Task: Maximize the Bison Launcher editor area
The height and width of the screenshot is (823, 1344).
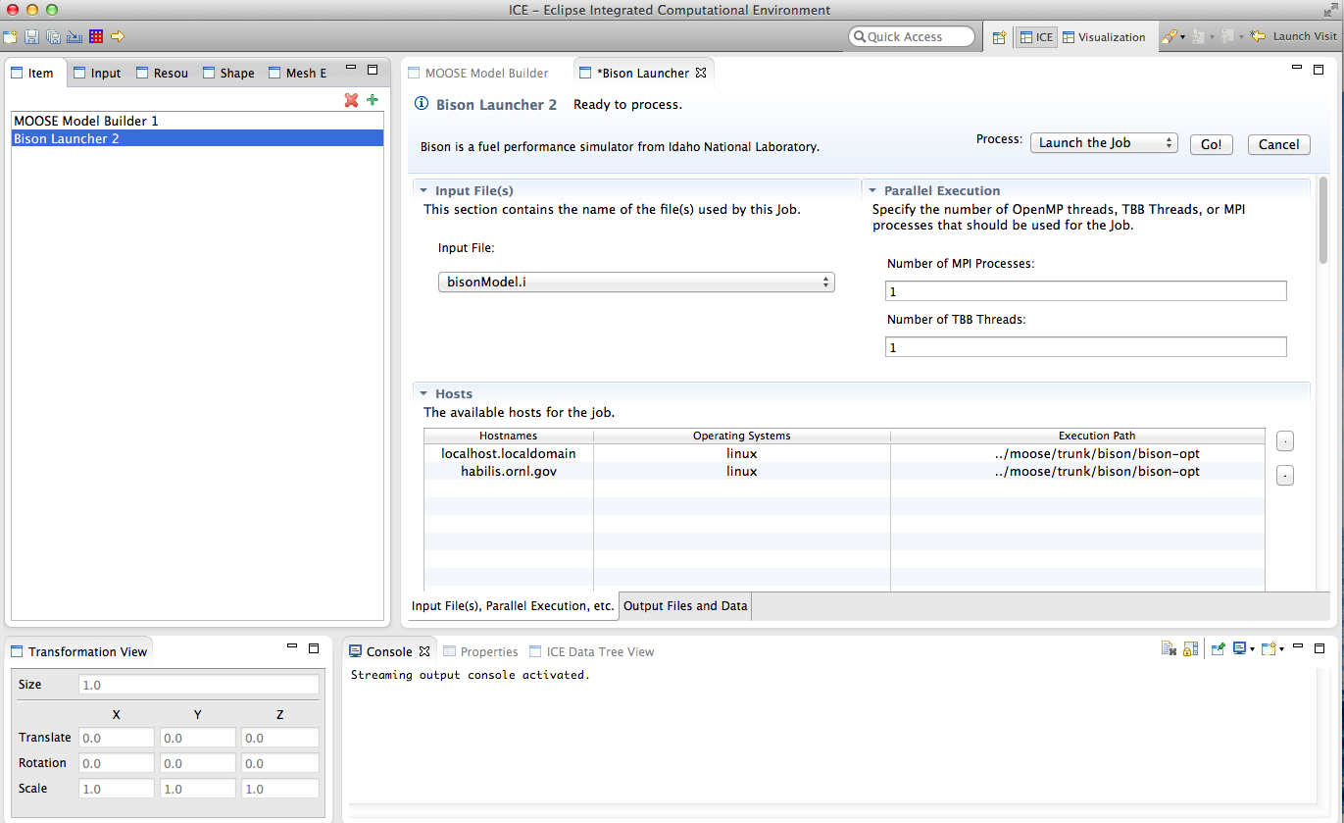Action: coord(1319,69)
